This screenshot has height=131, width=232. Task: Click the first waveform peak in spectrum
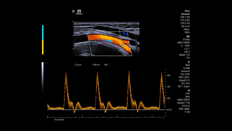click(x=65, y=74)
